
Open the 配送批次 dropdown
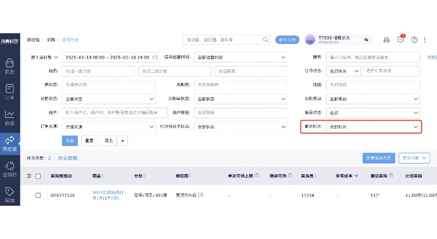[x=373, y=127]
